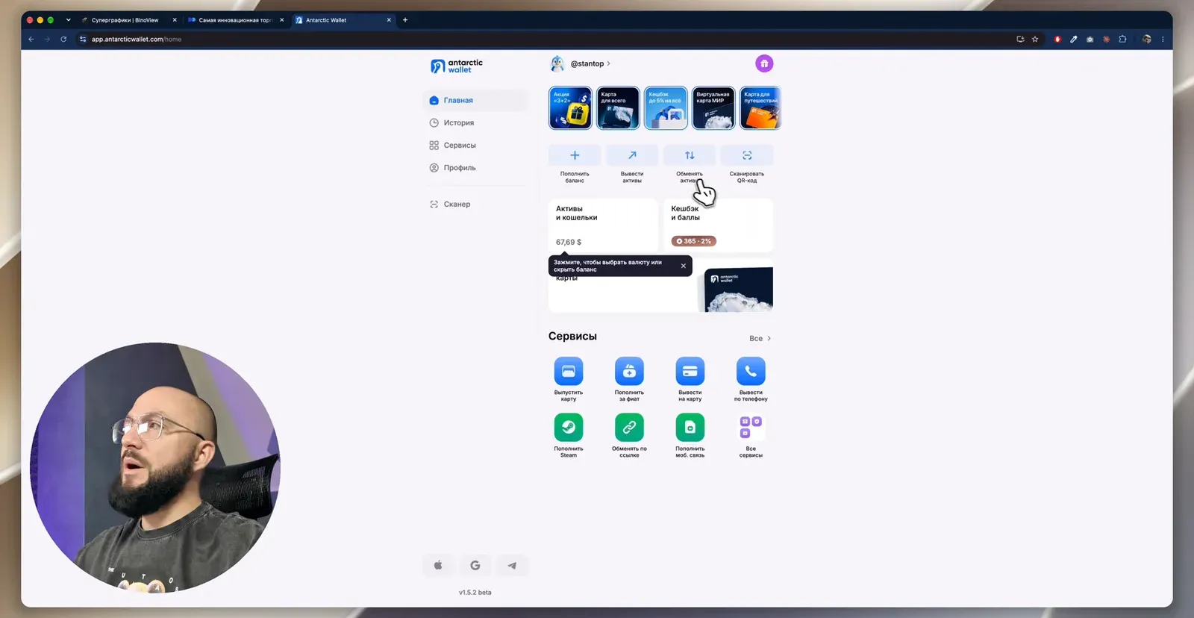Open a new browser tab
The width and height of the screenshot is (1194, 618).
[x=405, y=20]
